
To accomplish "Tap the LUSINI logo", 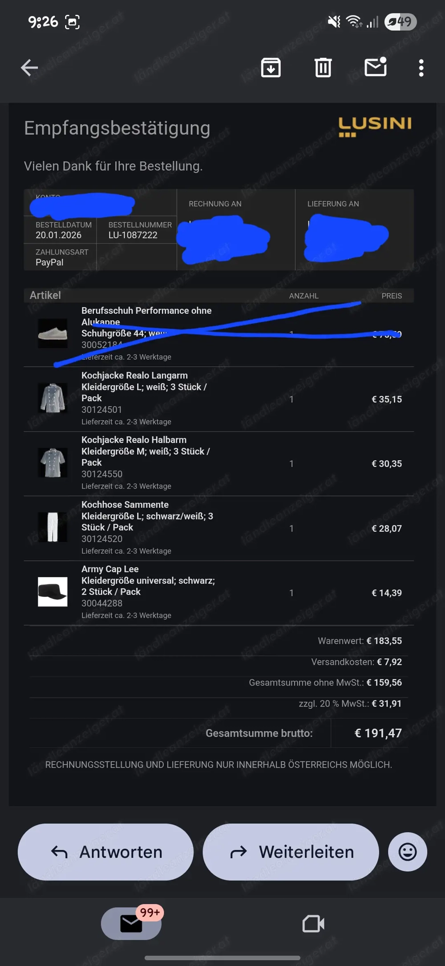I will click(x=375, y=127).
